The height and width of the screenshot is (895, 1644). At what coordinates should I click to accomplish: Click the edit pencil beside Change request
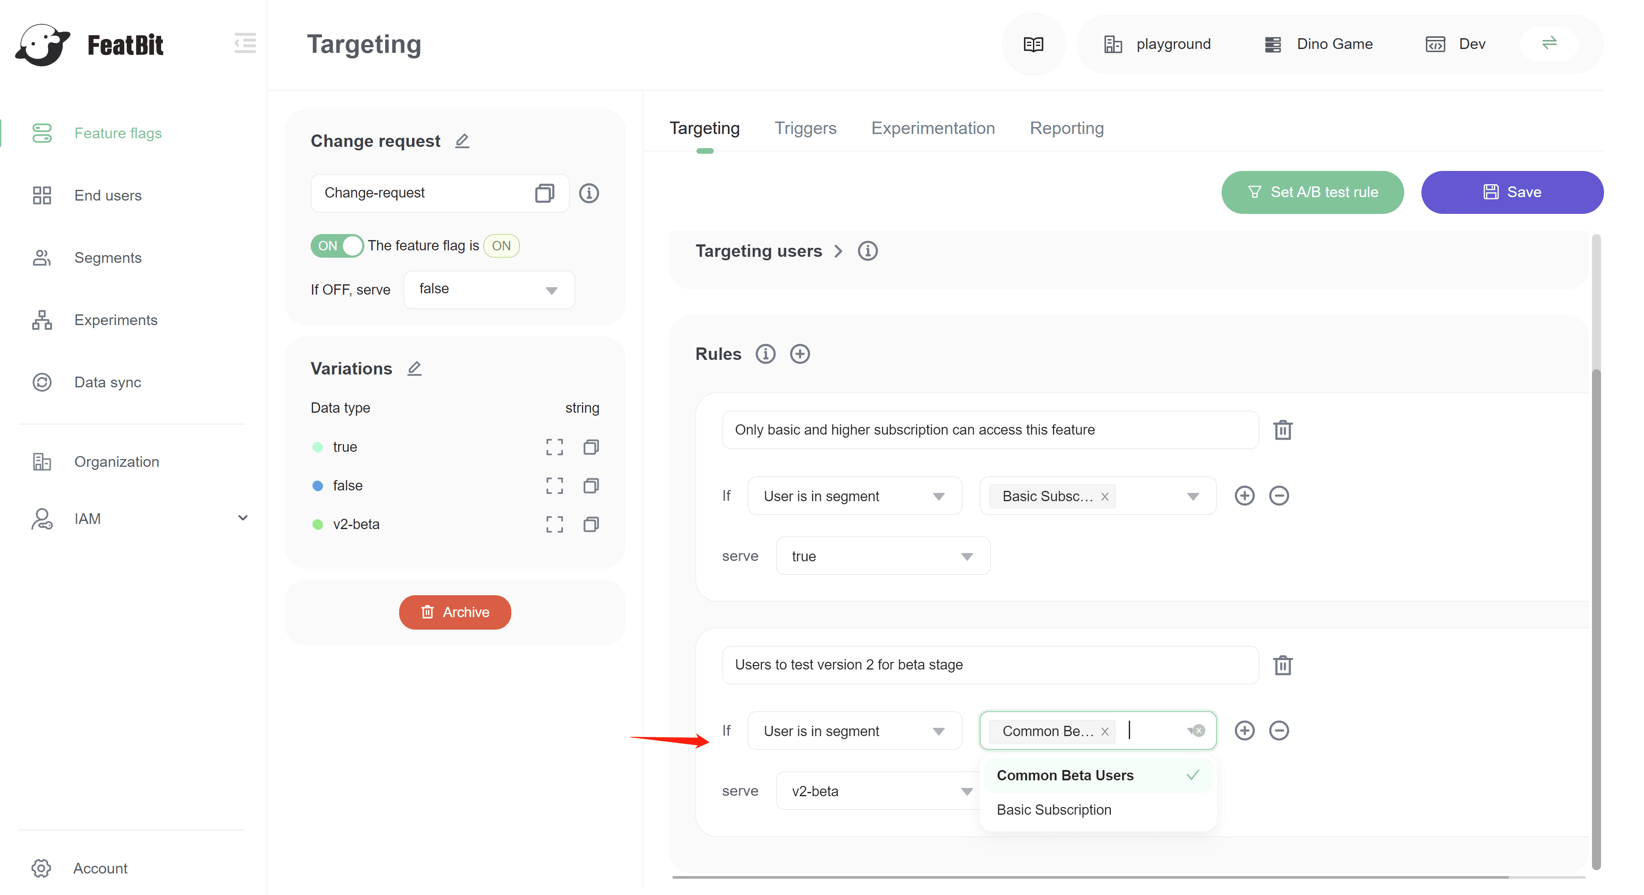pos(462,140)
